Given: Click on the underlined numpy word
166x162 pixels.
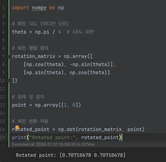Looking at the screenshot, I should pyautogui.click(x=39, y=8).
